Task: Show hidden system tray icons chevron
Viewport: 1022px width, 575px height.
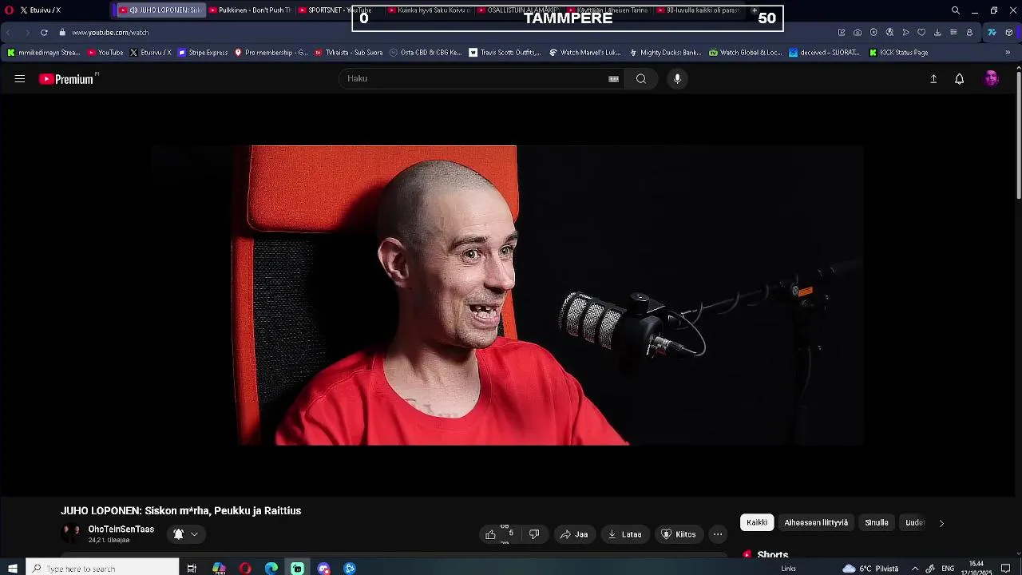Action: tap(915, 569)
